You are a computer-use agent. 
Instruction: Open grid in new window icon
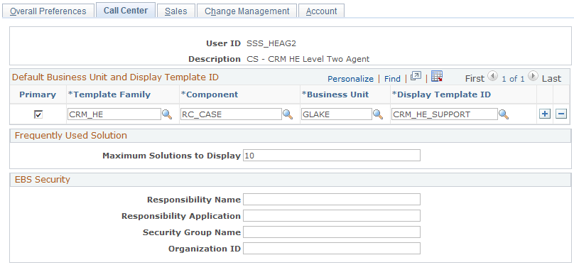coord(416,76)
